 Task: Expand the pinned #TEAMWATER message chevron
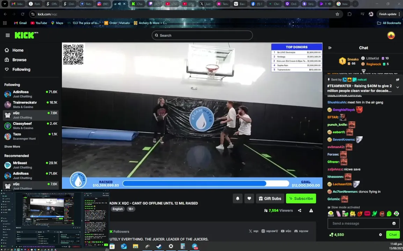pos(397,87)
